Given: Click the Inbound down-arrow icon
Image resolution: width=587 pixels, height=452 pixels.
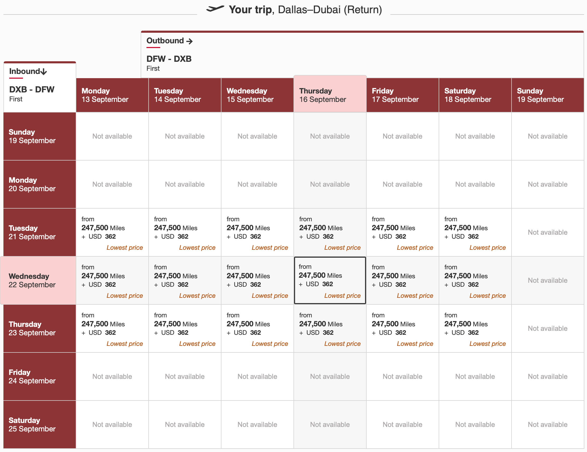Looking at the screenshot, I should pos(43,71).
